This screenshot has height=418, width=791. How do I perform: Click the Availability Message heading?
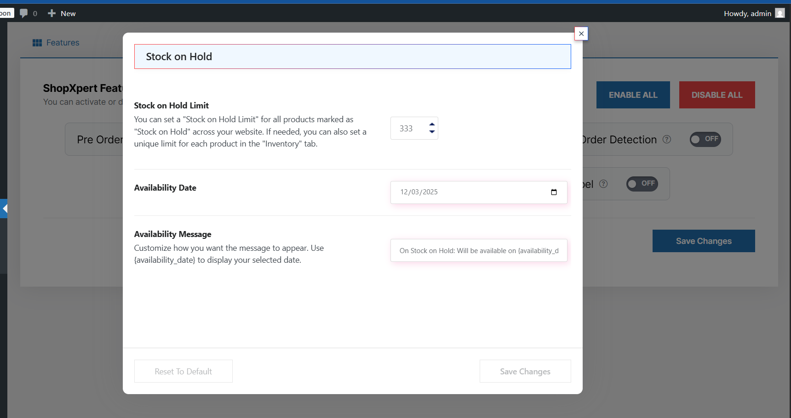coord(173,234)
